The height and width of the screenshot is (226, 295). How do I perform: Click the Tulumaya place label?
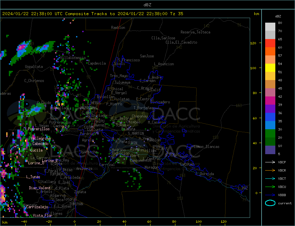(x=123, y=82)
